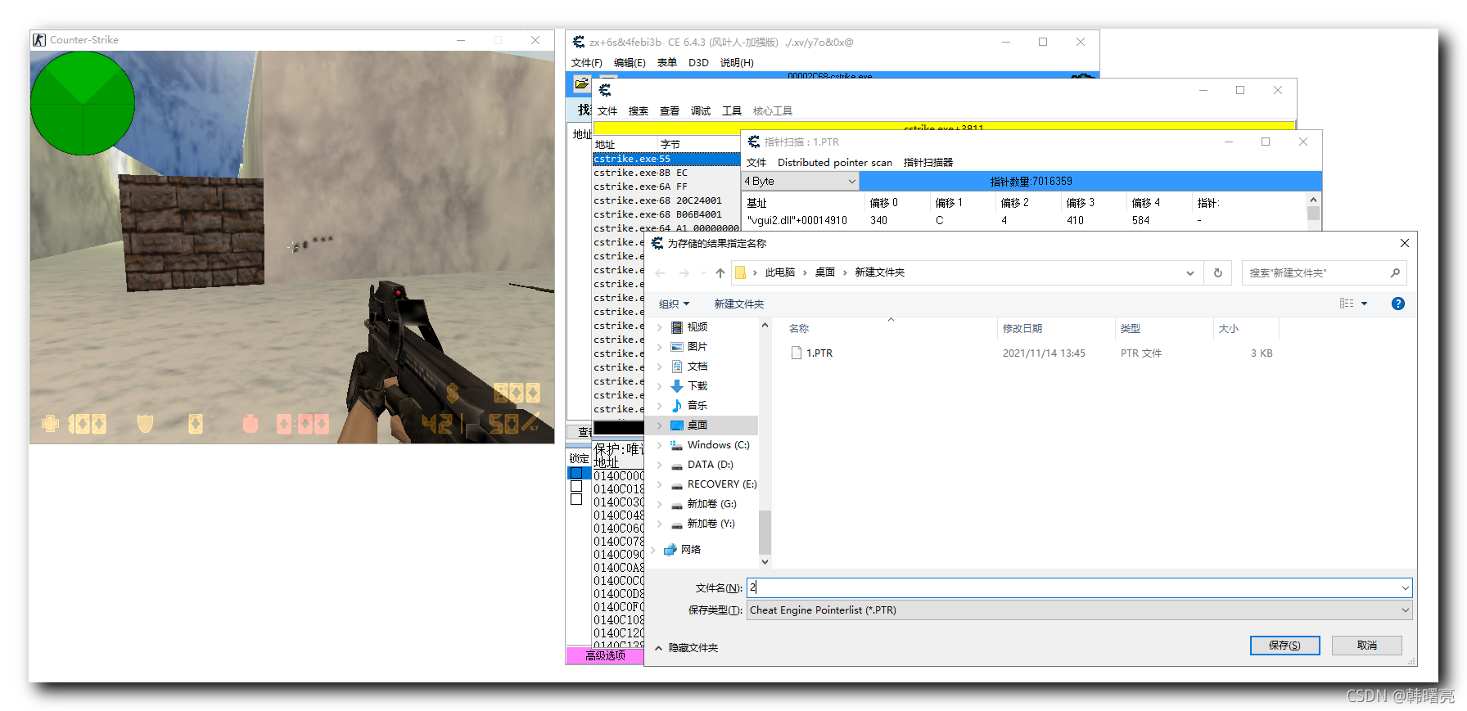Select the cstrike.exe+55 disassembly row
The image size is (1467, 711).
tap(666, 160)
